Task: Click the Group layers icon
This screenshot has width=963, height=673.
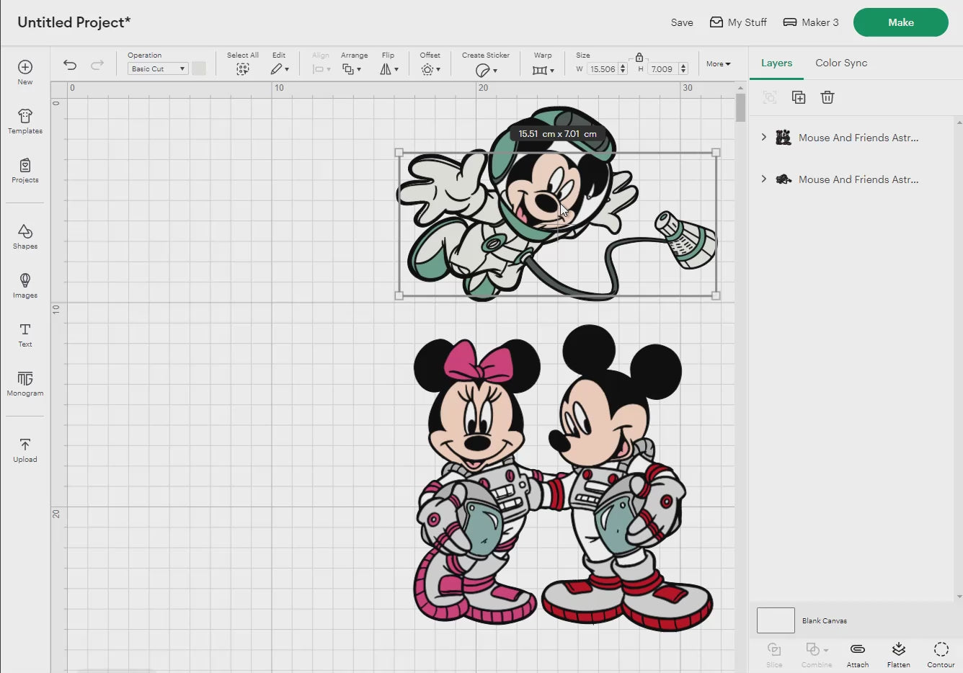Action: [770, 97]
